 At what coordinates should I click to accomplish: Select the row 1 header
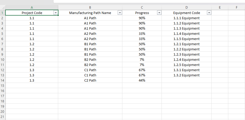(x=3, y=13)
